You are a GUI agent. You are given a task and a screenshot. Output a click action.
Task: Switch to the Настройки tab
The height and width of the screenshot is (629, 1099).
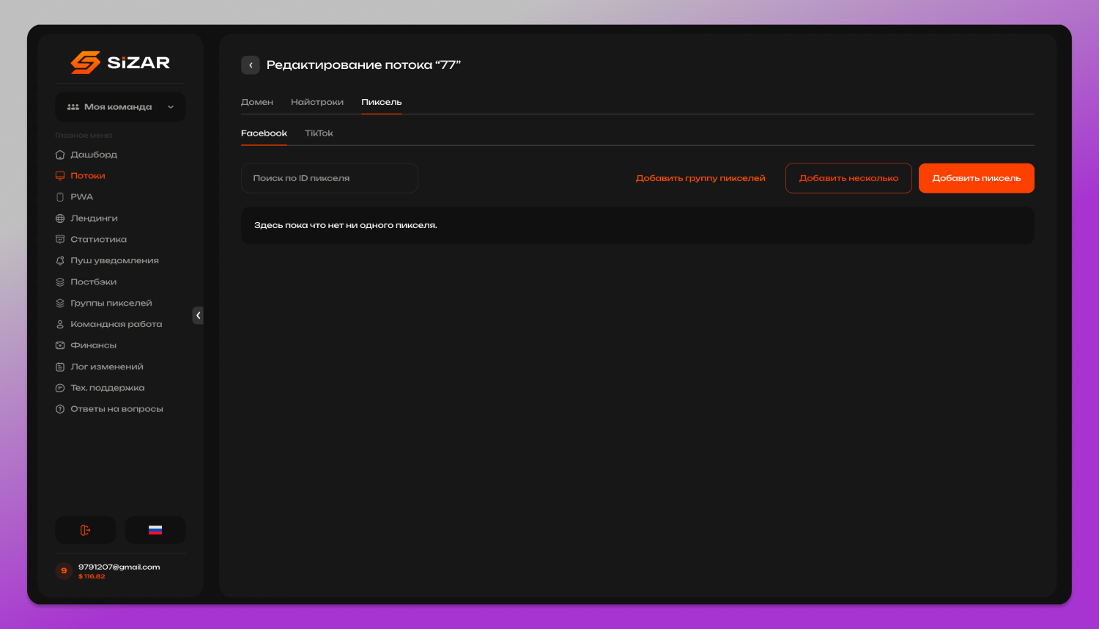point(317,102)
